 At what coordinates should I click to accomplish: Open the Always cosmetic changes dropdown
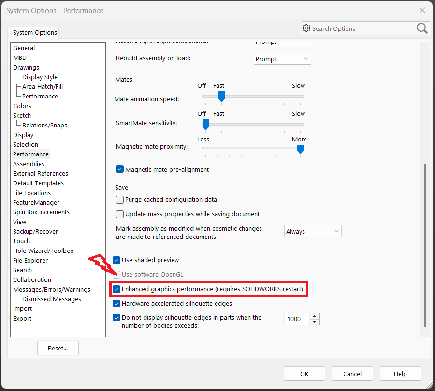pyautogui.click(x=313, y=231)
